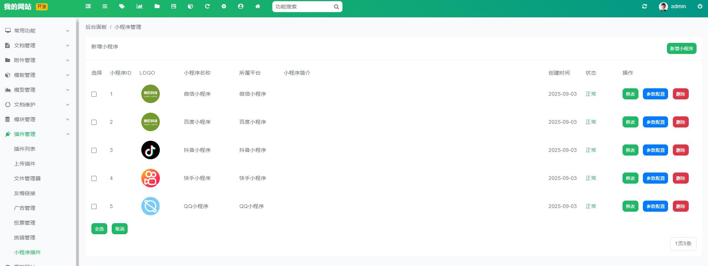Go to 广告管理 in the sidebar
The height and width of the screenshot is (266, 708).
[25, 208]
